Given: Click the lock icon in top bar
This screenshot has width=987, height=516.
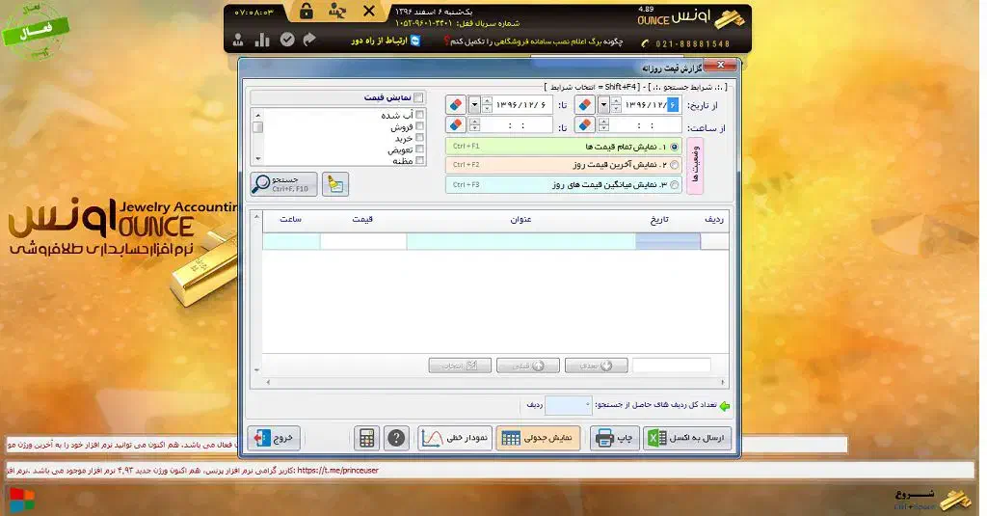Looking at the screenshot, I should pyautogui.click(x=306, y=11).
